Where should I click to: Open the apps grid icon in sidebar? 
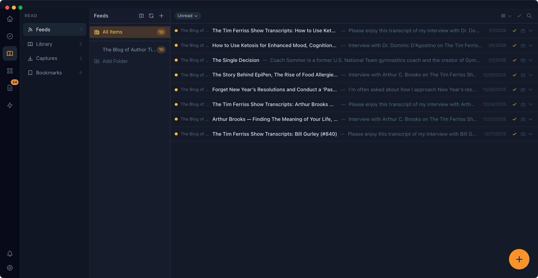tap(10, 71)
